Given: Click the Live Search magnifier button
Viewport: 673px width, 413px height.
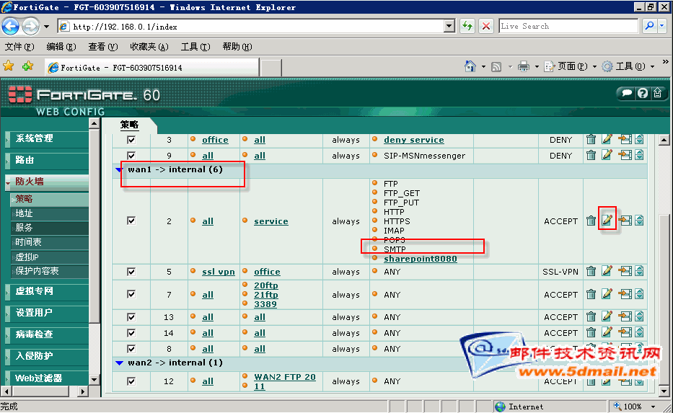Looking at the screenshot, I should tap(649, 26).
